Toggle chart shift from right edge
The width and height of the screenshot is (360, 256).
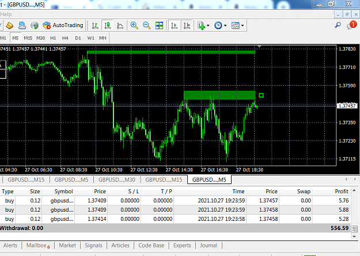point(187,25)
